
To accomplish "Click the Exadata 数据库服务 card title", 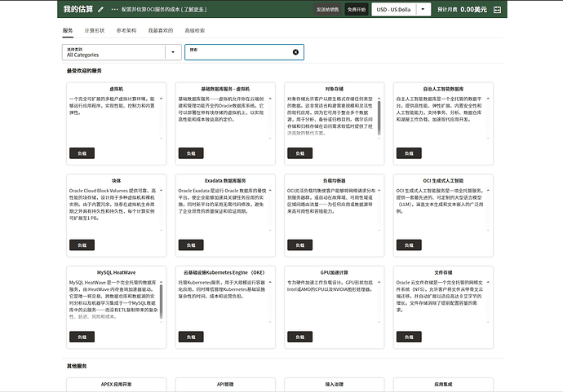I will 225,181.
